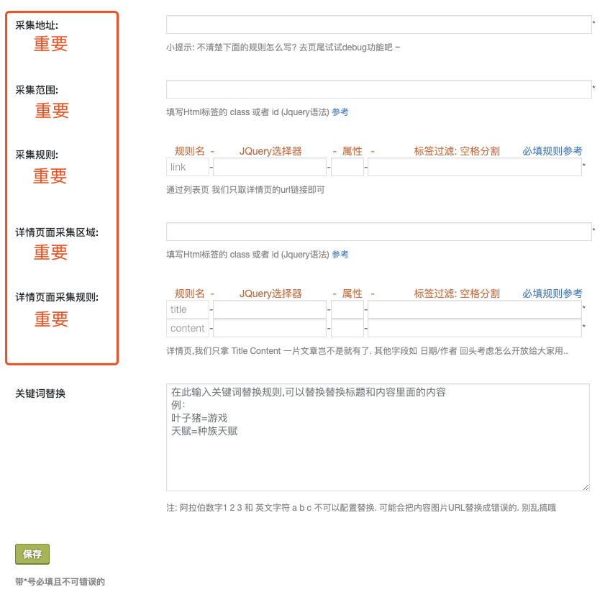Click the 带*号必填 footnote text
Viewport: 605px width, 592px height.
60,582
